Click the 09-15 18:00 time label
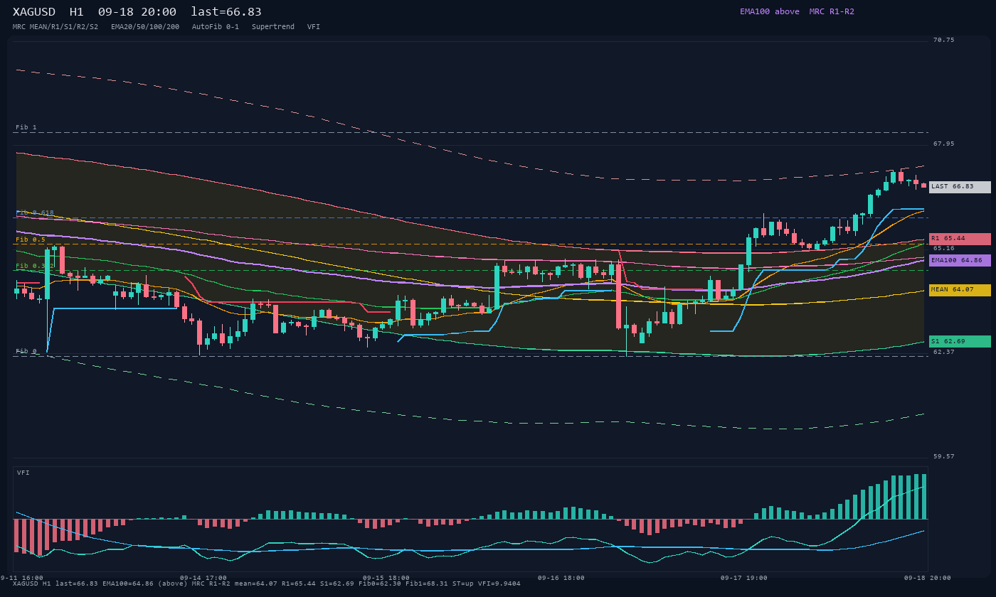This screenshot has height=597, width=996. [386, 578]
